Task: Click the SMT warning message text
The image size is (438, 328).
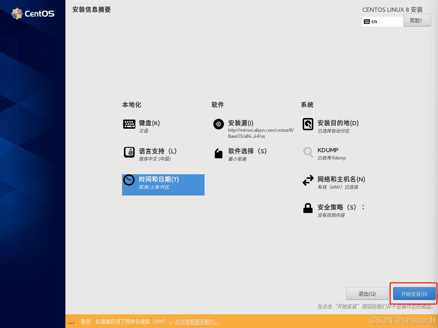Action: [127, 322]
